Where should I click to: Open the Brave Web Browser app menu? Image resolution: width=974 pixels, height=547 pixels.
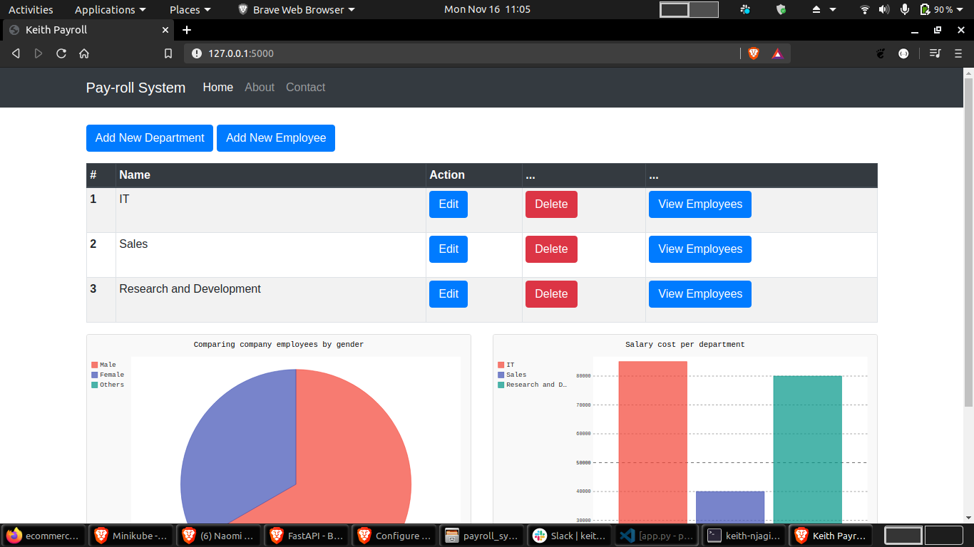pyautogui.click(x=296, y=9)
